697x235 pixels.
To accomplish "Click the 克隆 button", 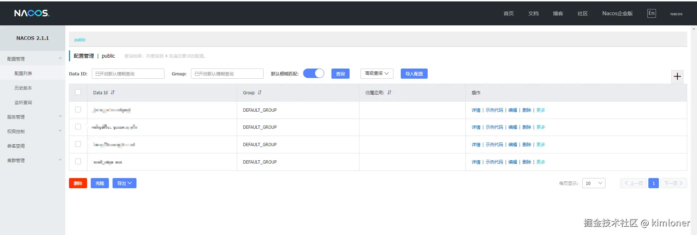I will pos(100,183).
